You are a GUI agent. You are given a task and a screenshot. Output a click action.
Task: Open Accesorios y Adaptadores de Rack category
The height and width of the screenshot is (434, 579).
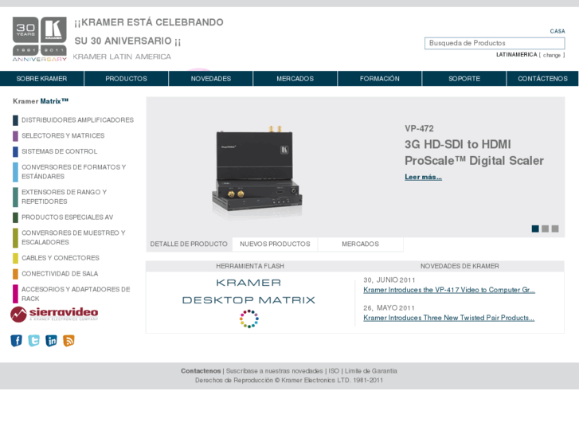click(x=76, y=294)
